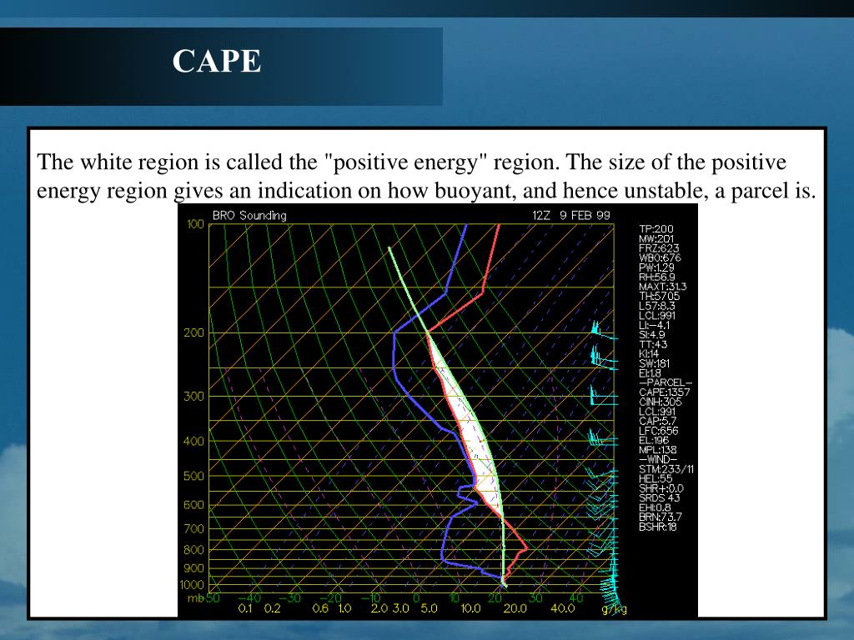
Task: Click the 400 mb pressure axis label
Action: click(x=193, y=442)
